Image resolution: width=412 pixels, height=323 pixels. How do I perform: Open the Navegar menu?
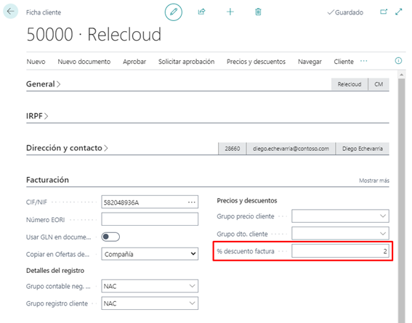310,62
